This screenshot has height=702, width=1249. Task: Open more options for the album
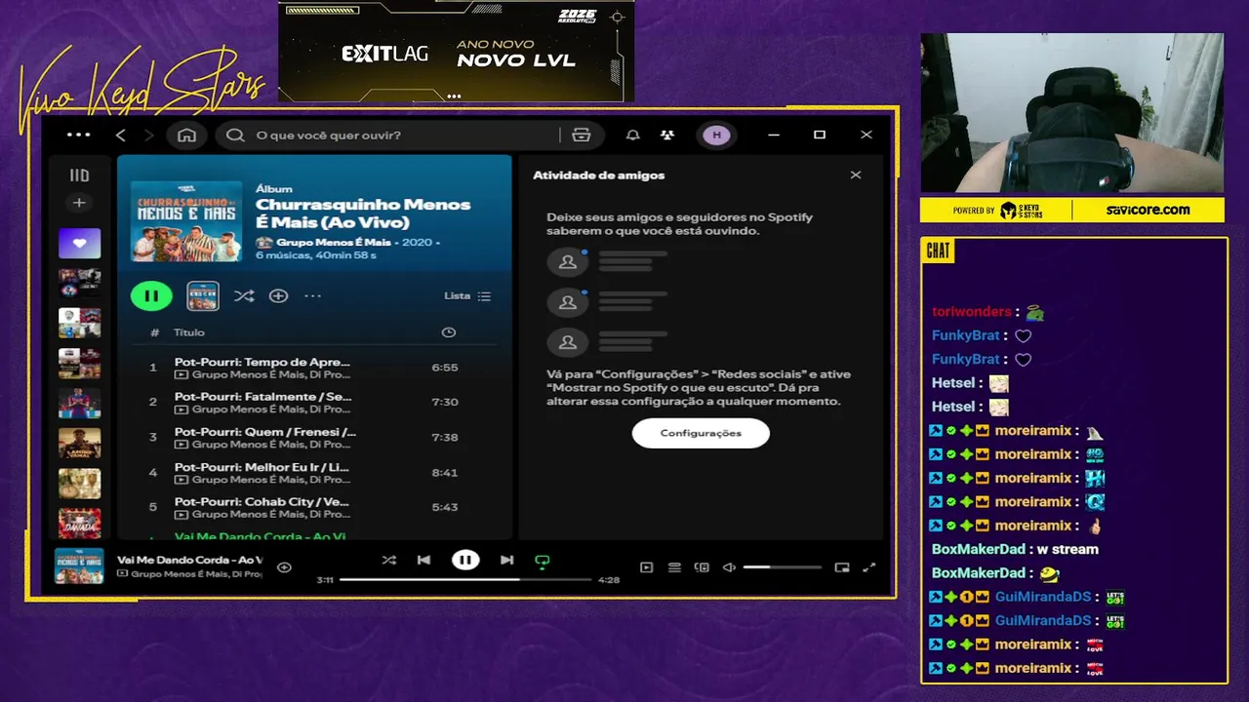tap(312, 295)
